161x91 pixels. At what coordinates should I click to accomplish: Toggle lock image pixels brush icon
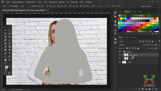[x=130, y=48]
